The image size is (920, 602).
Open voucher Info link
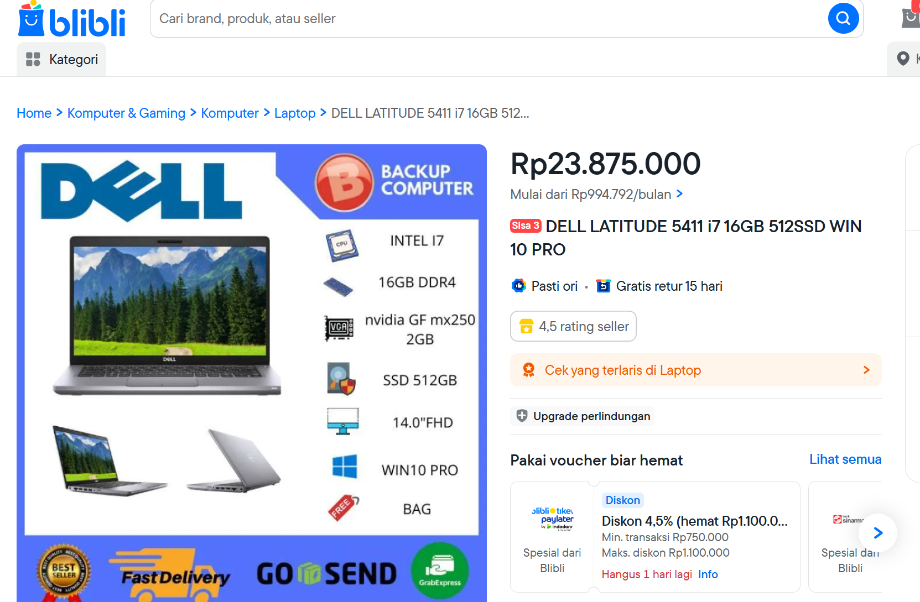click(x=708, y=574)
